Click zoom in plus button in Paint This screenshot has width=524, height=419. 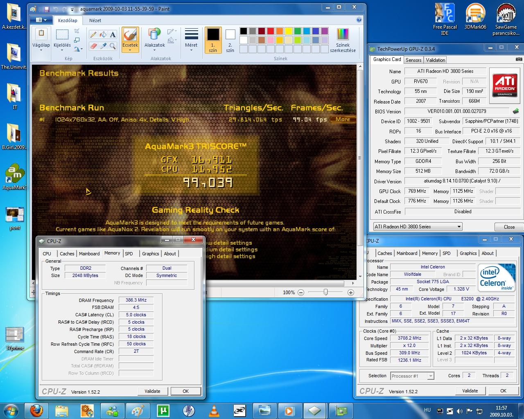click(x=351, y=292)
